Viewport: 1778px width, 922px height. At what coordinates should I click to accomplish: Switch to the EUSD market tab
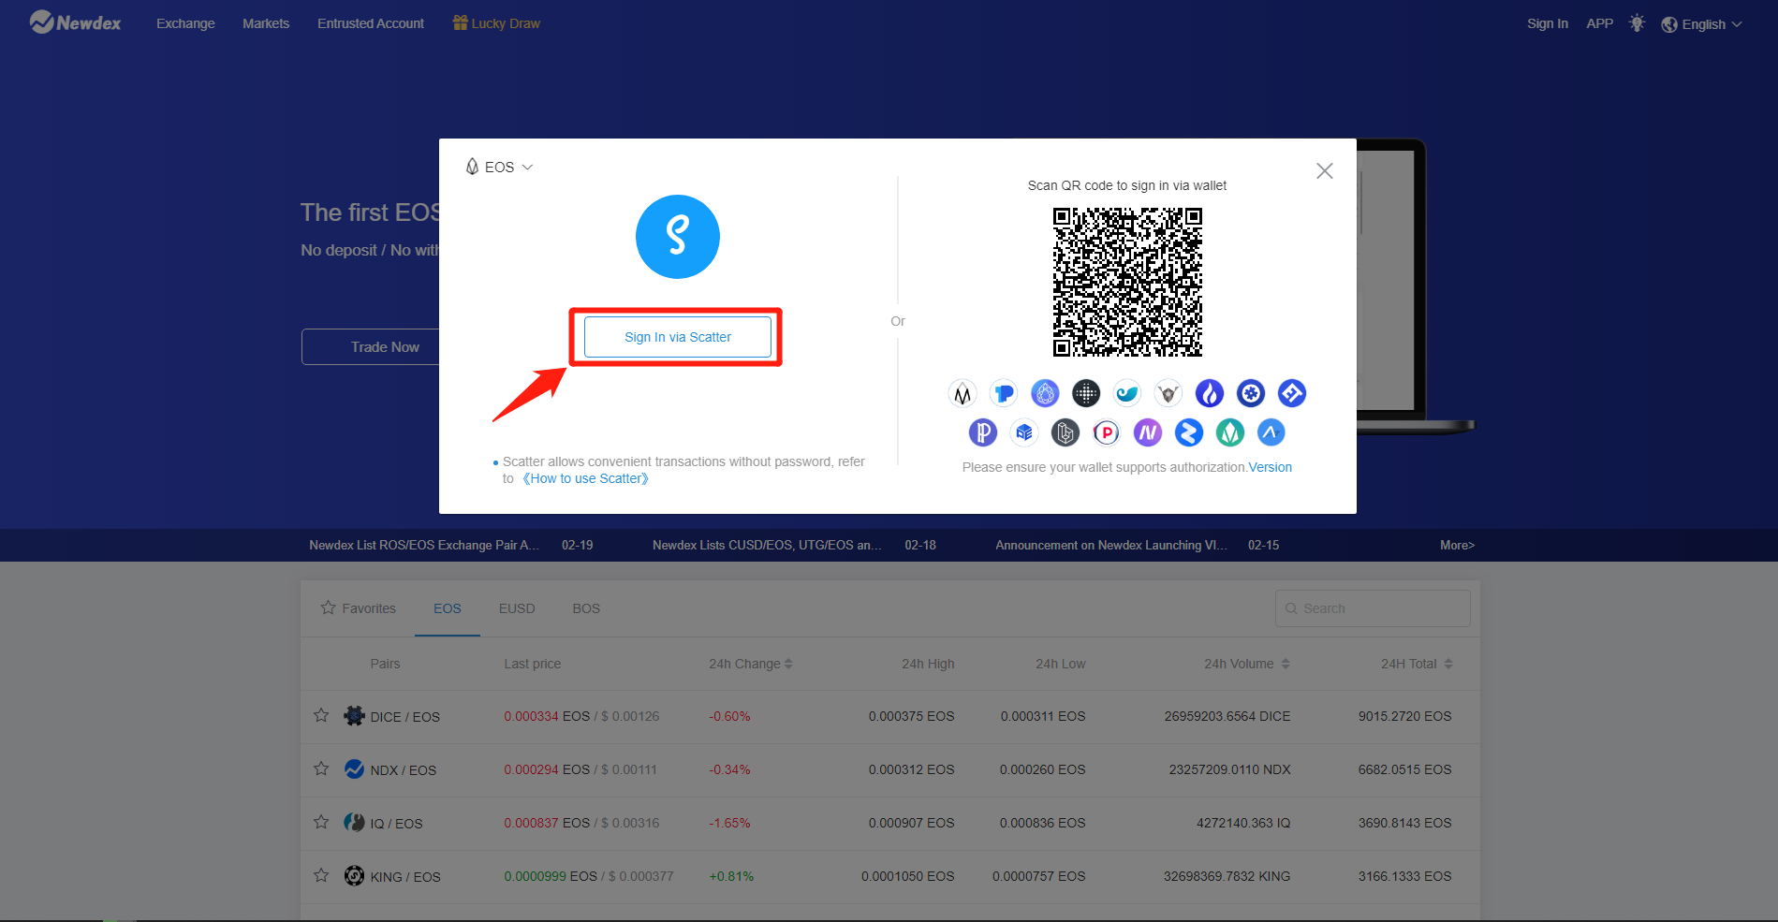pyautogui.click(x=517, y=608)
